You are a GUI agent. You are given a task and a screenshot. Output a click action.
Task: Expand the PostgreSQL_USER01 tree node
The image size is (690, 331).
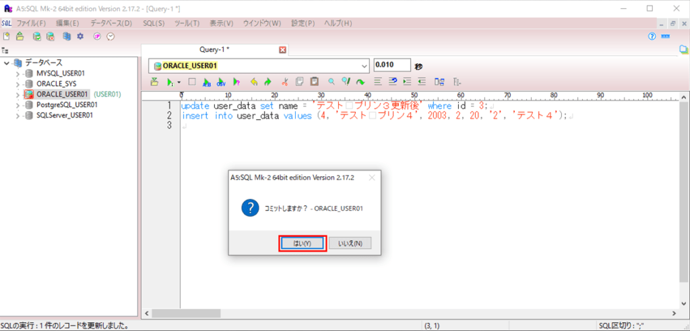click(x=18, y=105)
